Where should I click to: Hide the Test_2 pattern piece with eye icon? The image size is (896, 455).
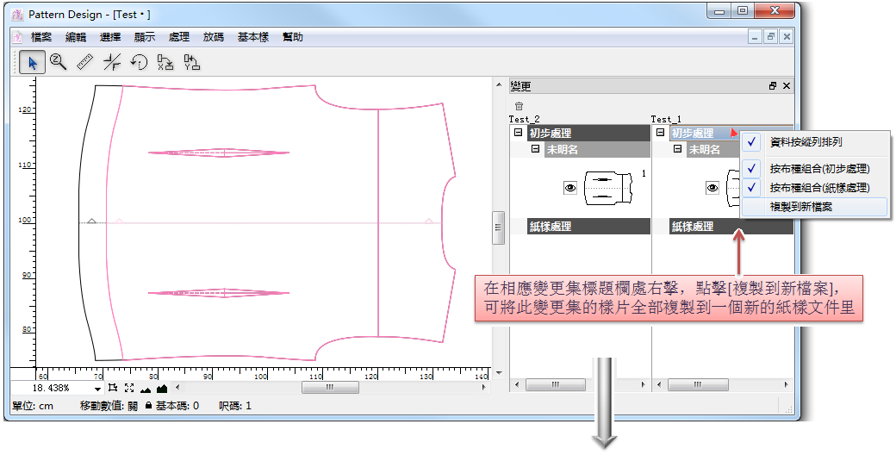[570, 187]
